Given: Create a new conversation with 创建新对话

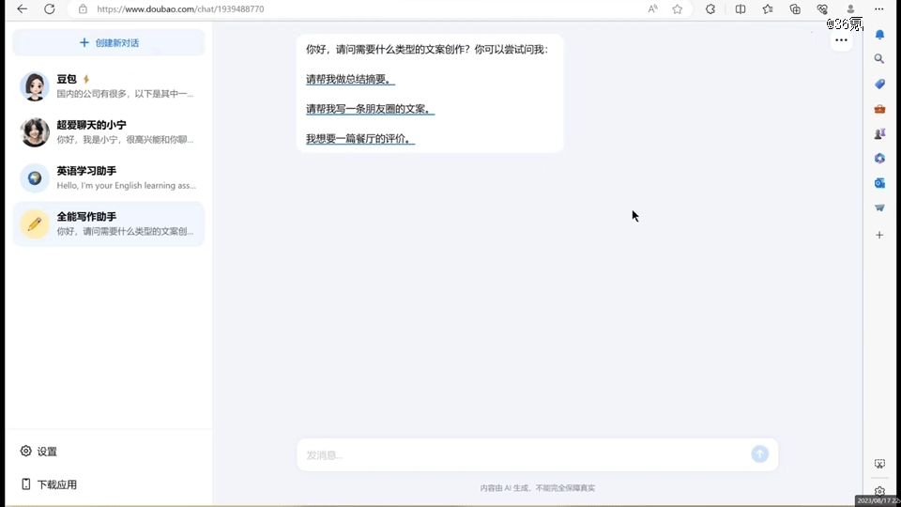Looking at the screenshot, I should coord(109,42).
